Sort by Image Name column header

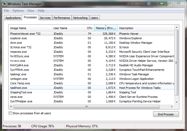click(x=30, y=28)
